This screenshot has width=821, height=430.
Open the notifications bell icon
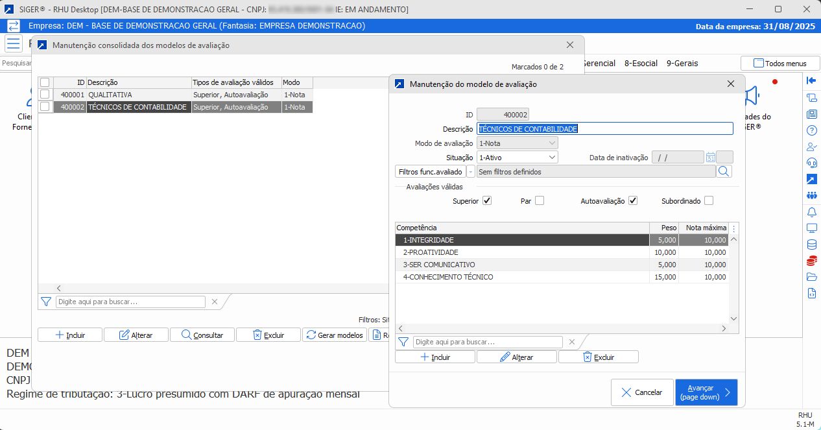811,212
